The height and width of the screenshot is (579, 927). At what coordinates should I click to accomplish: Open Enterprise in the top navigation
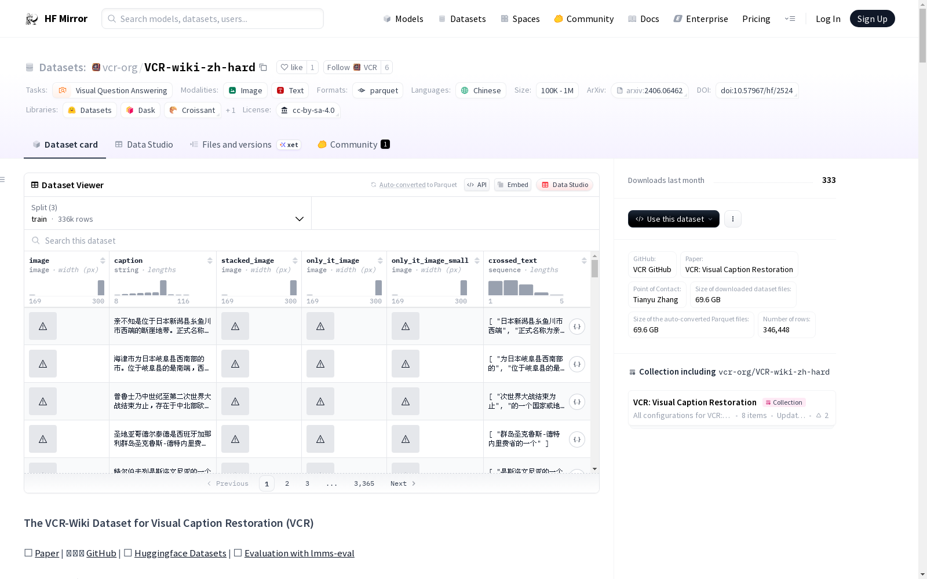[x=700, y=19]
